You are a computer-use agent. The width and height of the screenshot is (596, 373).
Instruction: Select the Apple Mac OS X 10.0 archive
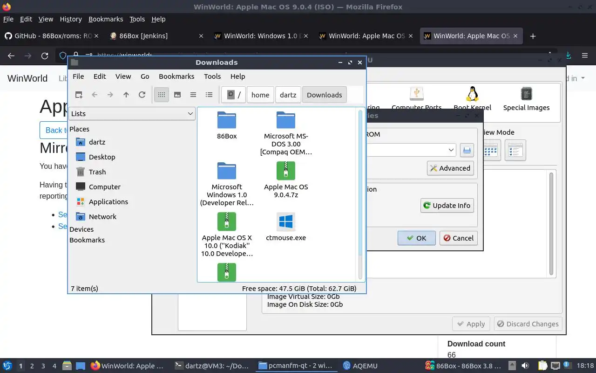point(227,235)
